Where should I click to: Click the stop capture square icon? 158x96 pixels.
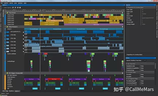[20, 8]
